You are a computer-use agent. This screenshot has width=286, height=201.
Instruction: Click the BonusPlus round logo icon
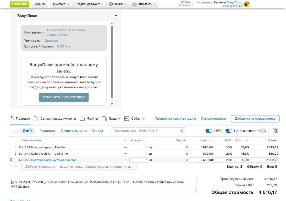(247, 4)
